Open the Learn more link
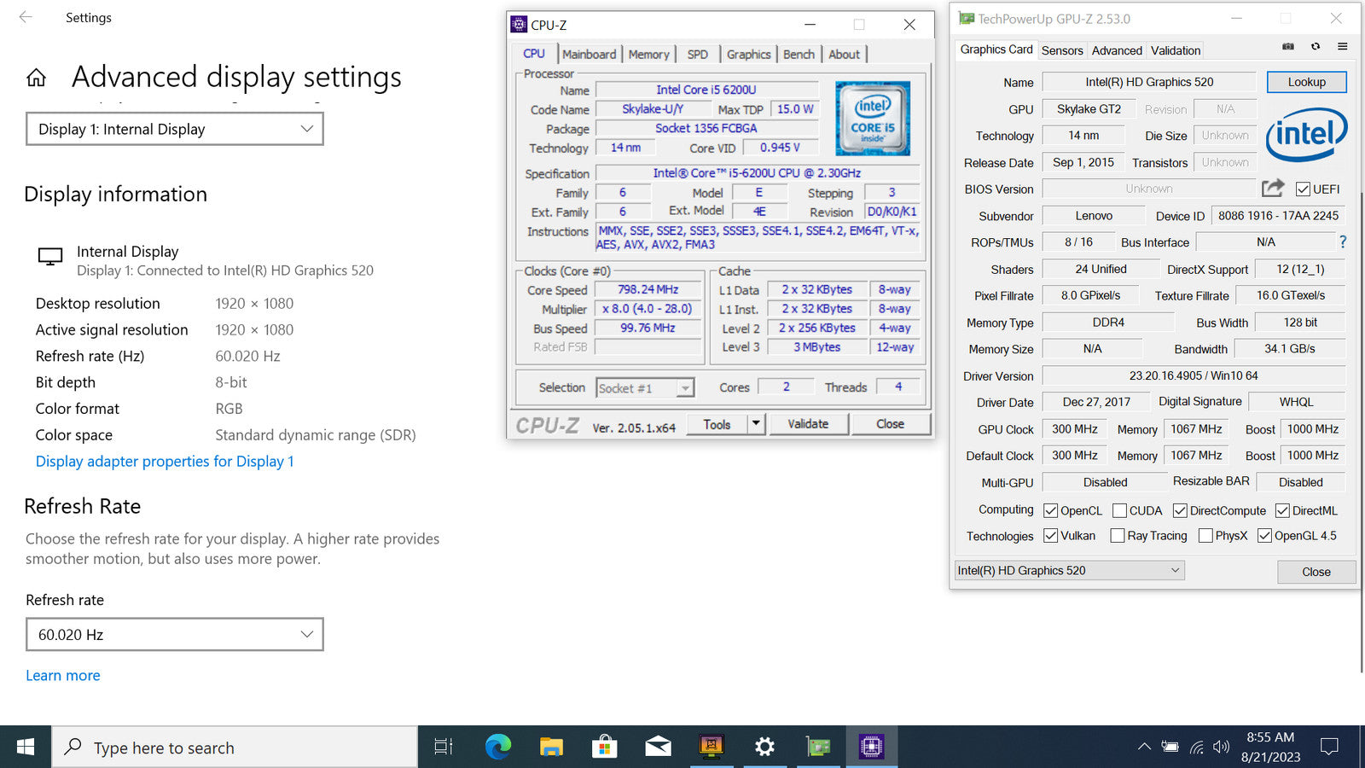1365x768 pixels. 63,675
